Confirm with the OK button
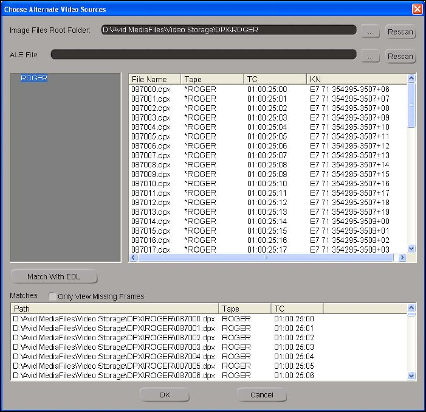Viewport: 426px width, 412px height. coord(164,394)
